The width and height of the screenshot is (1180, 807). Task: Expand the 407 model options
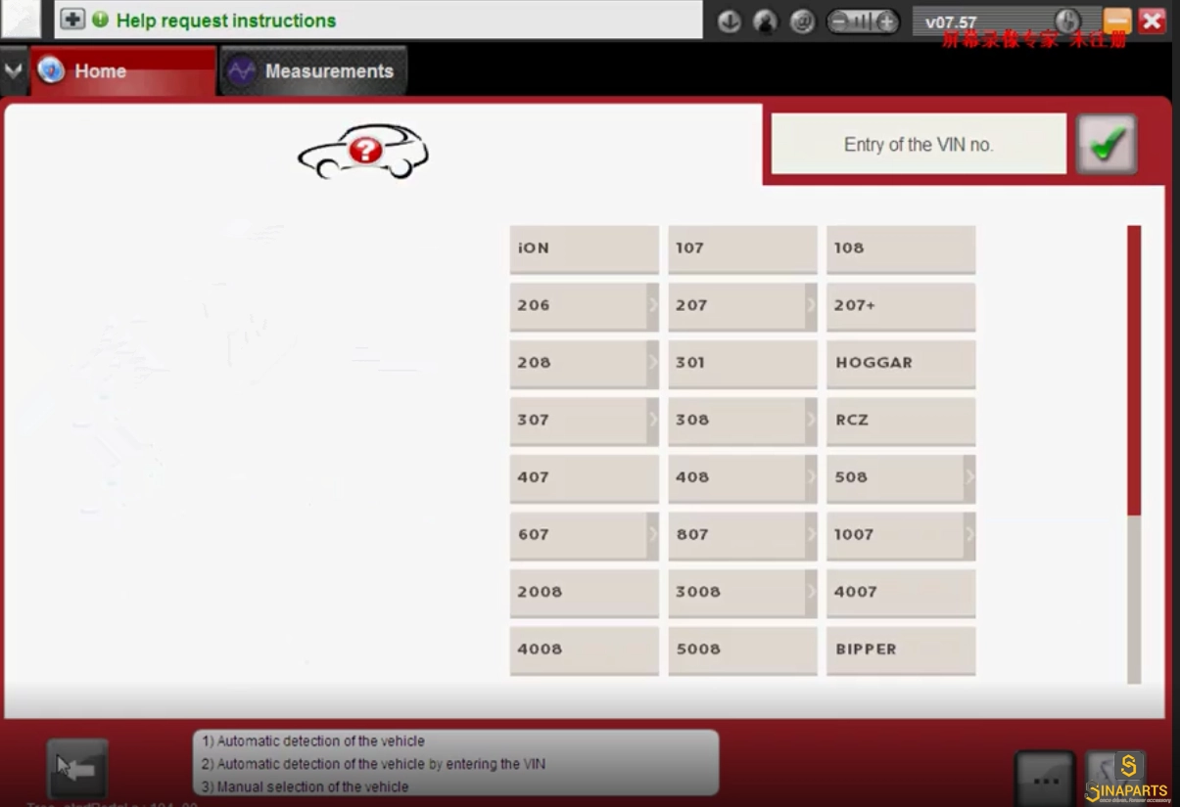tap(584, 478)
